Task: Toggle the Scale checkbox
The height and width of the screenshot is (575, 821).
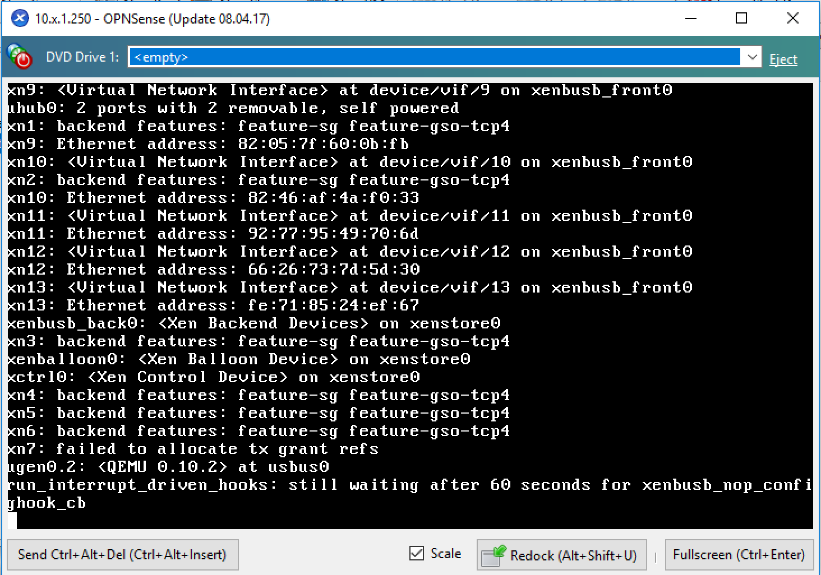Action: pos(417,554)
